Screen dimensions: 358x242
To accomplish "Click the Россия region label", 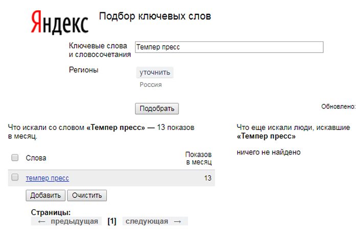I will pos(151,85).
